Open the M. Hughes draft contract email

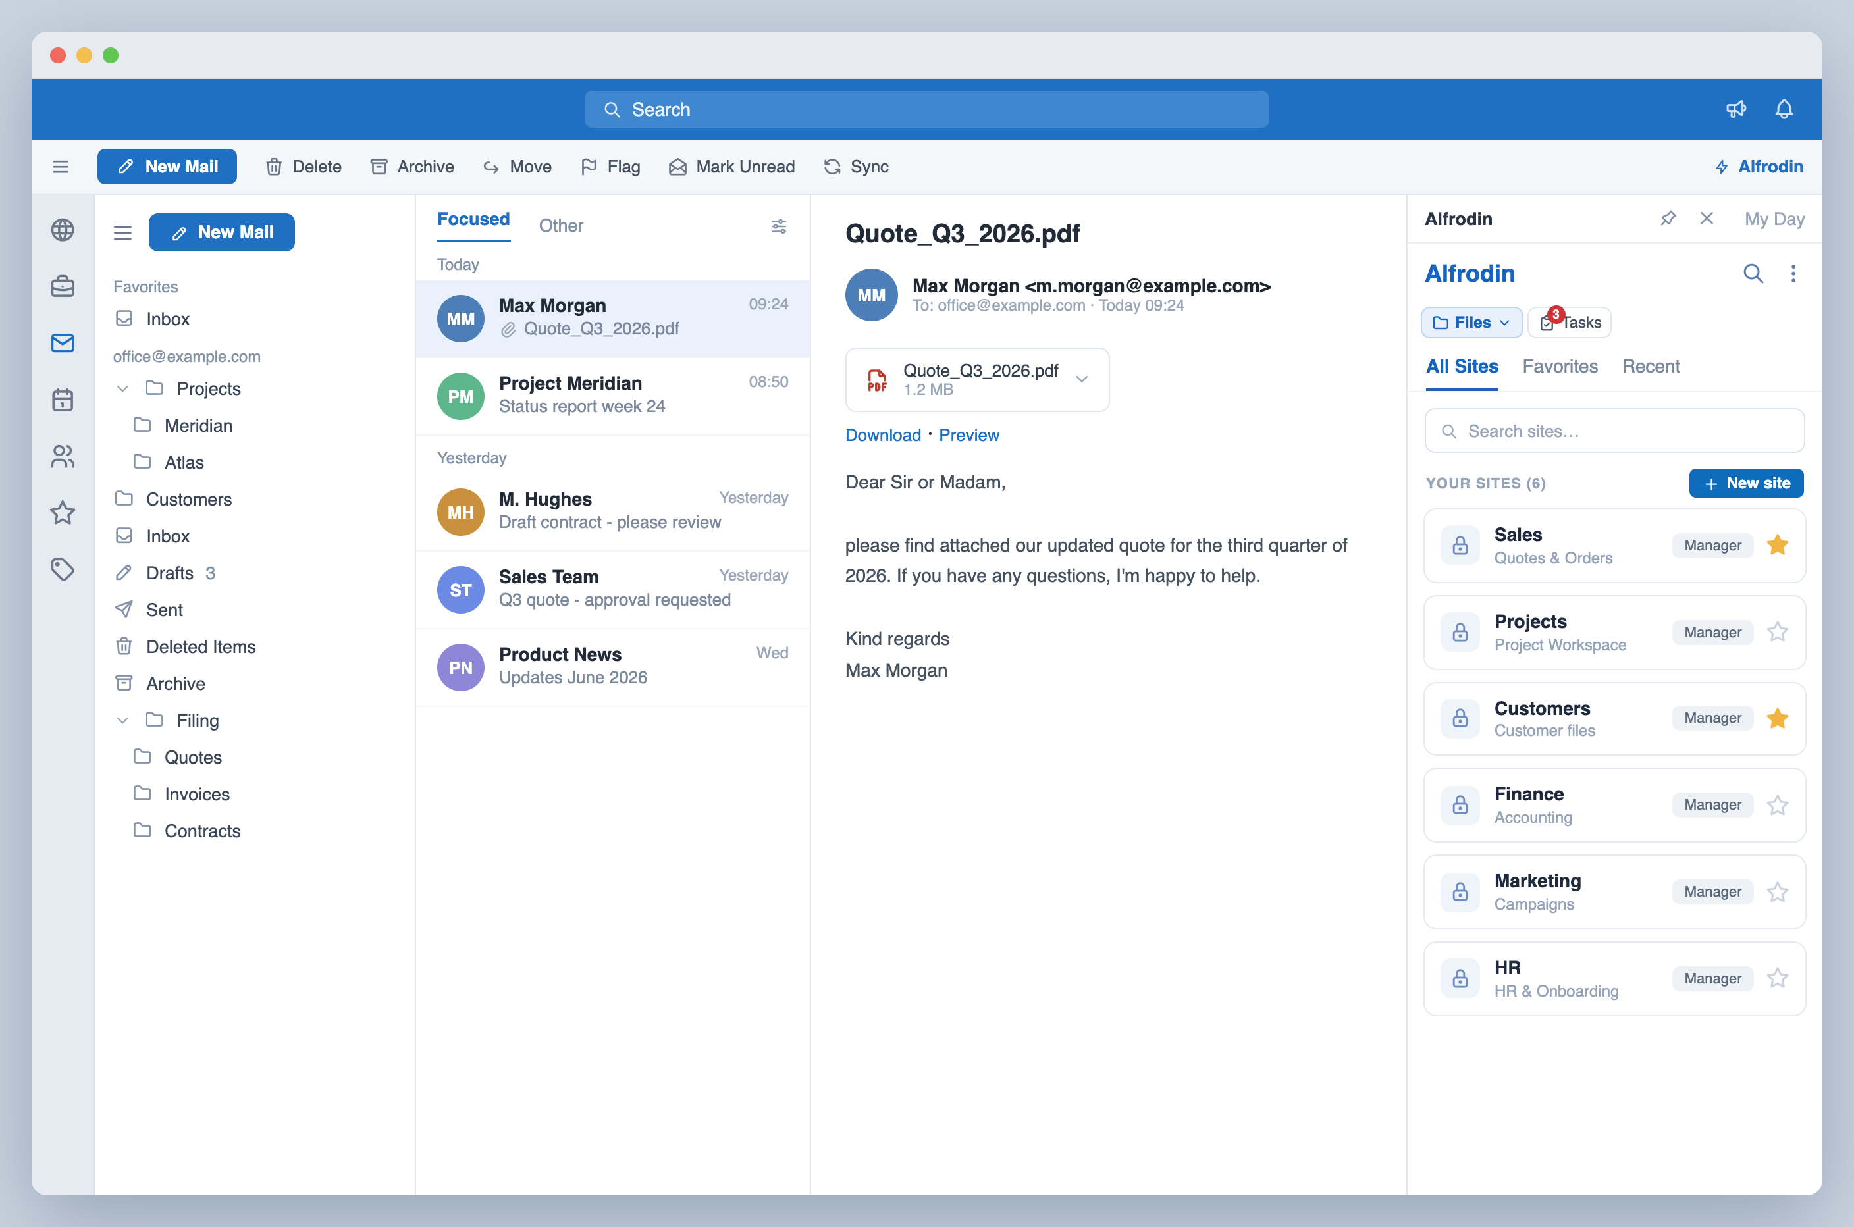pyautogui.click(x=613, y=511)
